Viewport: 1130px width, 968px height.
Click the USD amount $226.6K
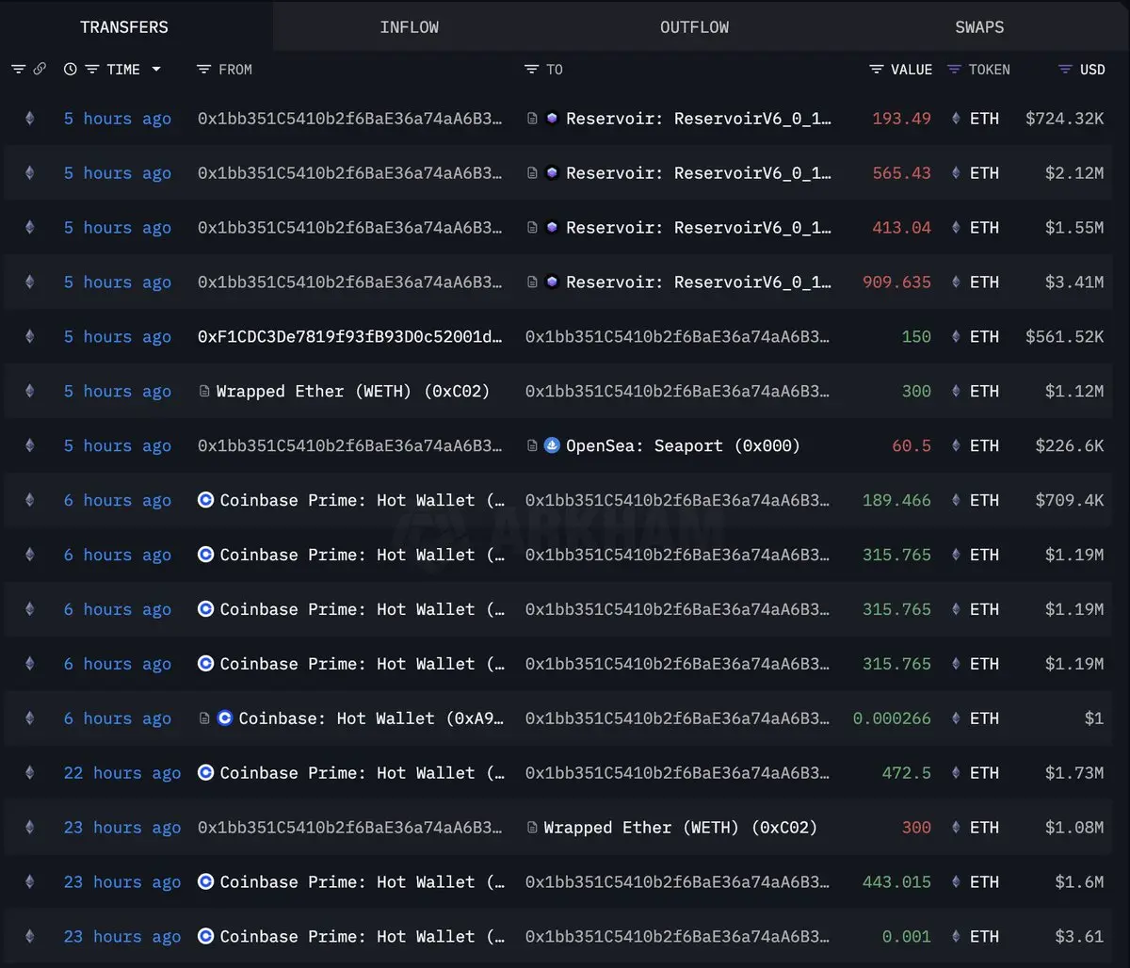tap(1070, 445)
